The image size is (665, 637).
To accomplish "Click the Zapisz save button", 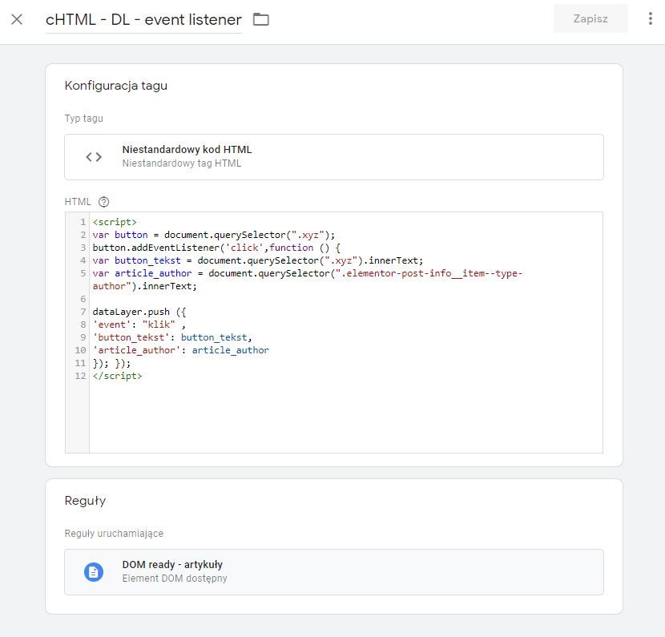I will point(590,18).
